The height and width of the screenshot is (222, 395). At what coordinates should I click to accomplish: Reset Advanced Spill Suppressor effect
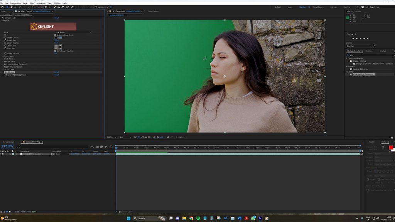(x=57, y=75)
